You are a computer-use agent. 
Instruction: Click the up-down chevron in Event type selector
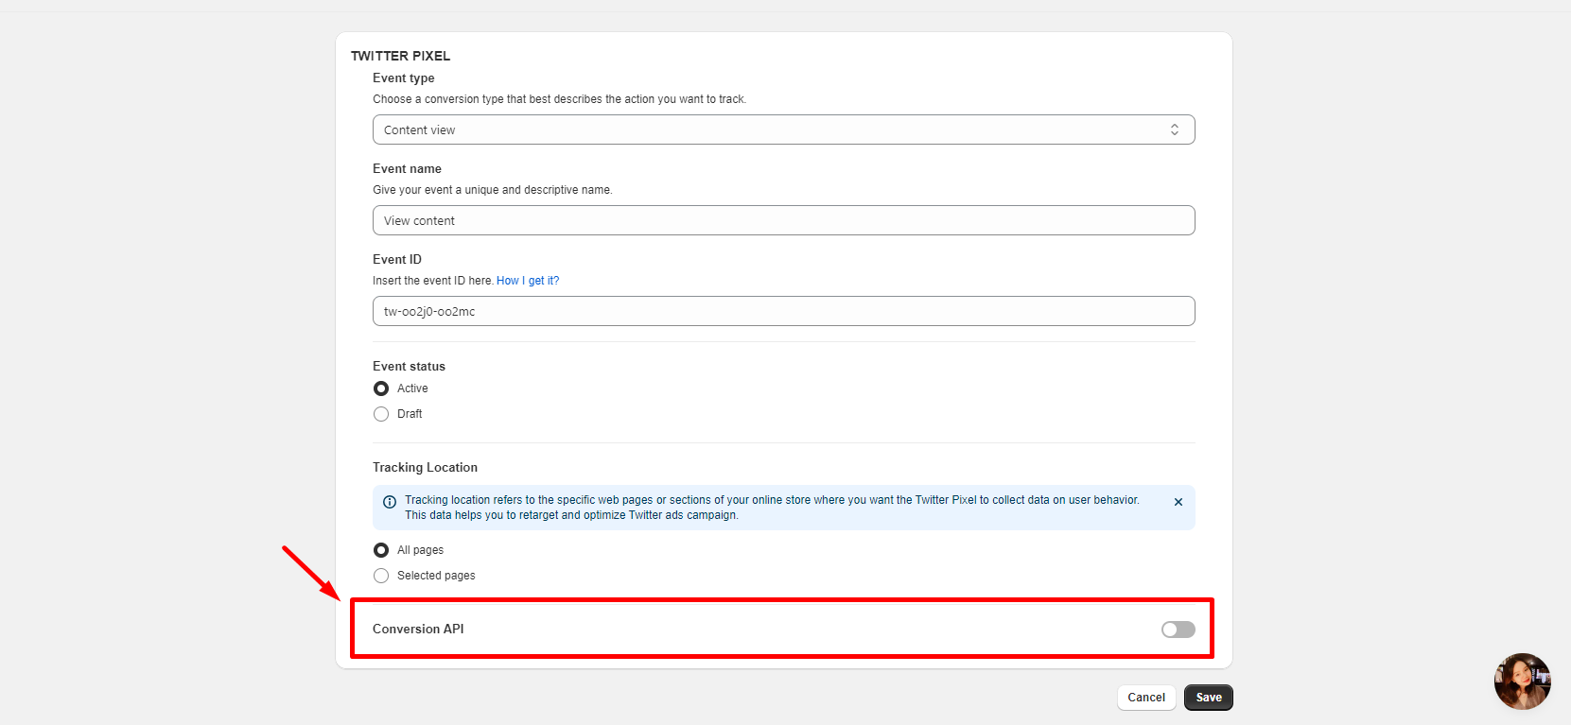(x=1174, y=129)
